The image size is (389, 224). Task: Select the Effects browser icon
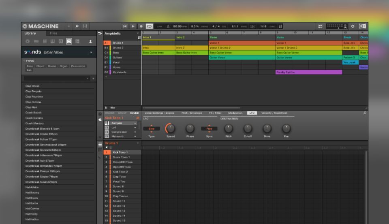[x=61, y=41]
